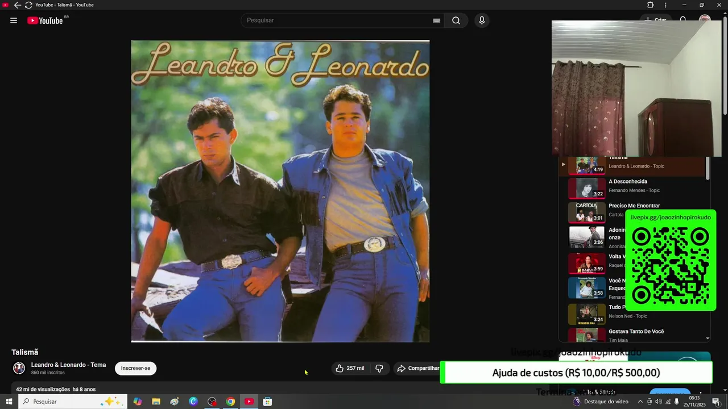The width and height of the screenshot is (728, 409).
Task: Open File Explorer from the taskbar
Action: (x=156, y=402)
